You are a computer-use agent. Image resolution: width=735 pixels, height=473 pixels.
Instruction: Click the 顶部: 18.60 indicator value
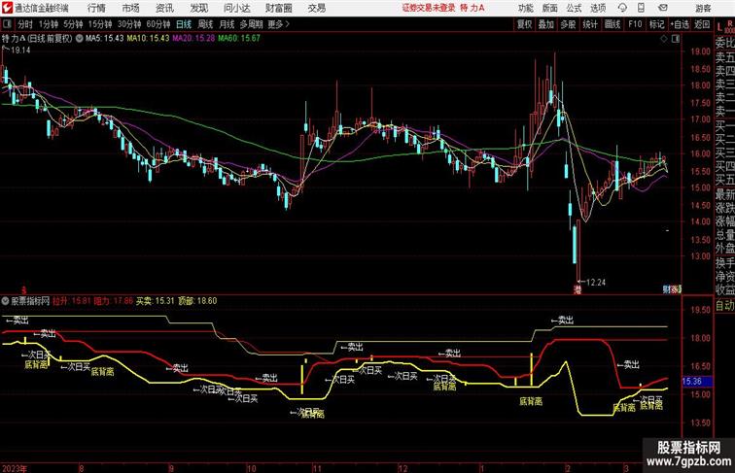click(x=197, y=301)
